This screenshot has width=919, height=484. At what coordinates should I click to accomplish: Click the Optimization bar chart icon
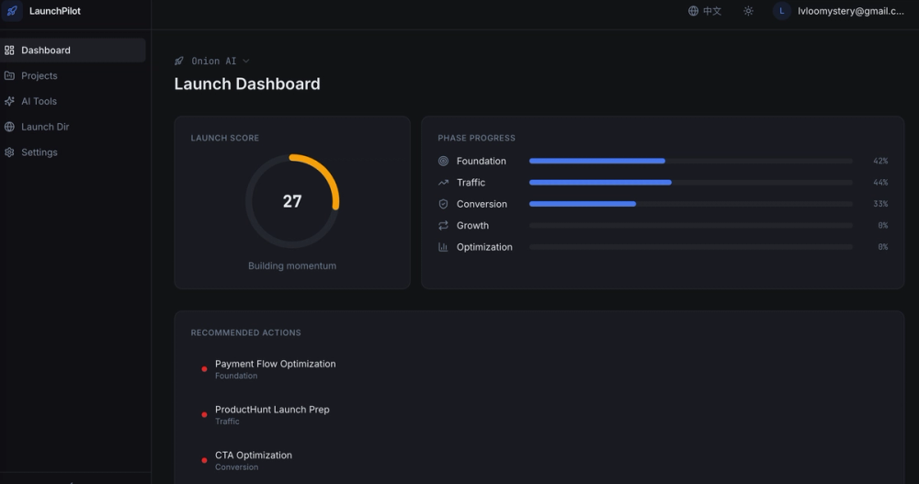coord(443,247)
